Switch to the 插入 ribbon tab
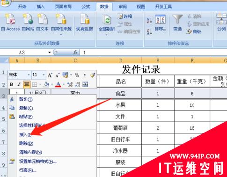Image resolution: width=227 pixels, height=177 pixels. pos(40,7)
